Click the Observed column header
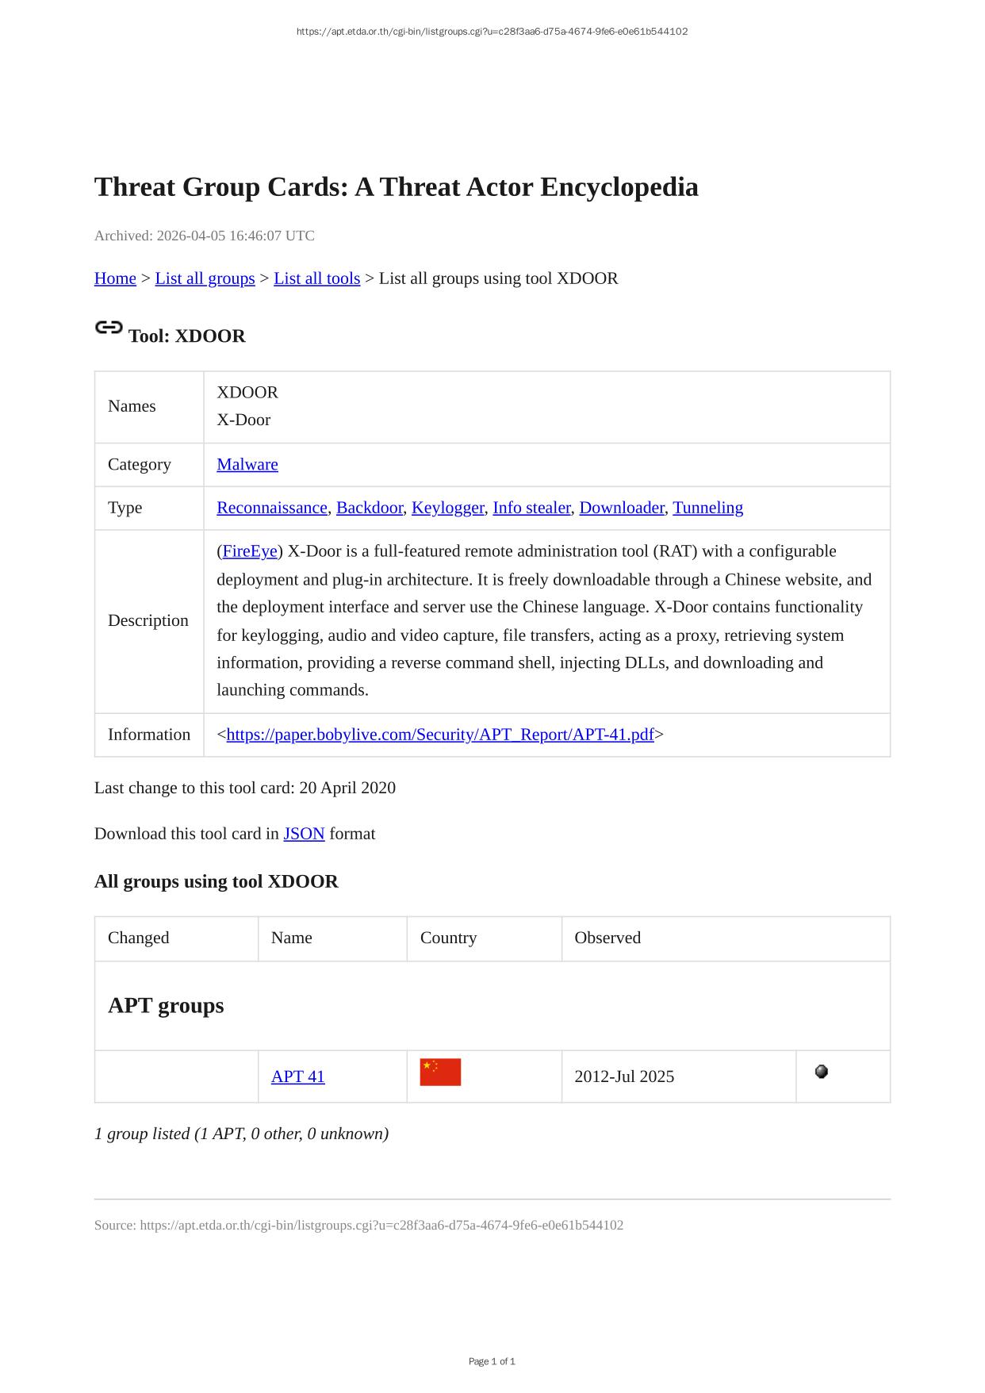Screen dimensions: 985x1393 (607, 938)
